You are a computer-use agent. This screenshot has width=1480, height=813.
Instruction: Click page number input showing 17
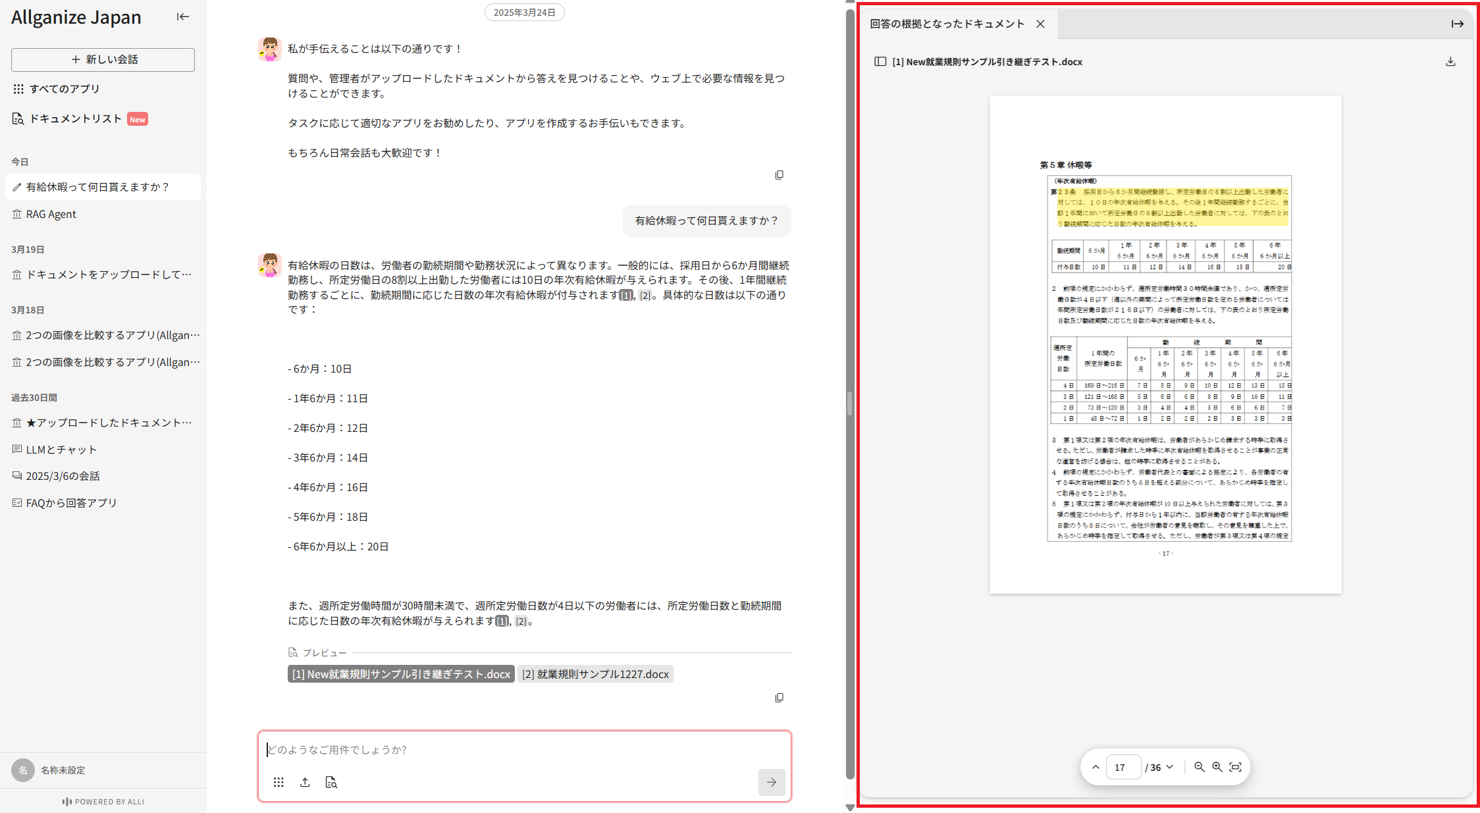pyautogui.click(x=1123, y=767)
